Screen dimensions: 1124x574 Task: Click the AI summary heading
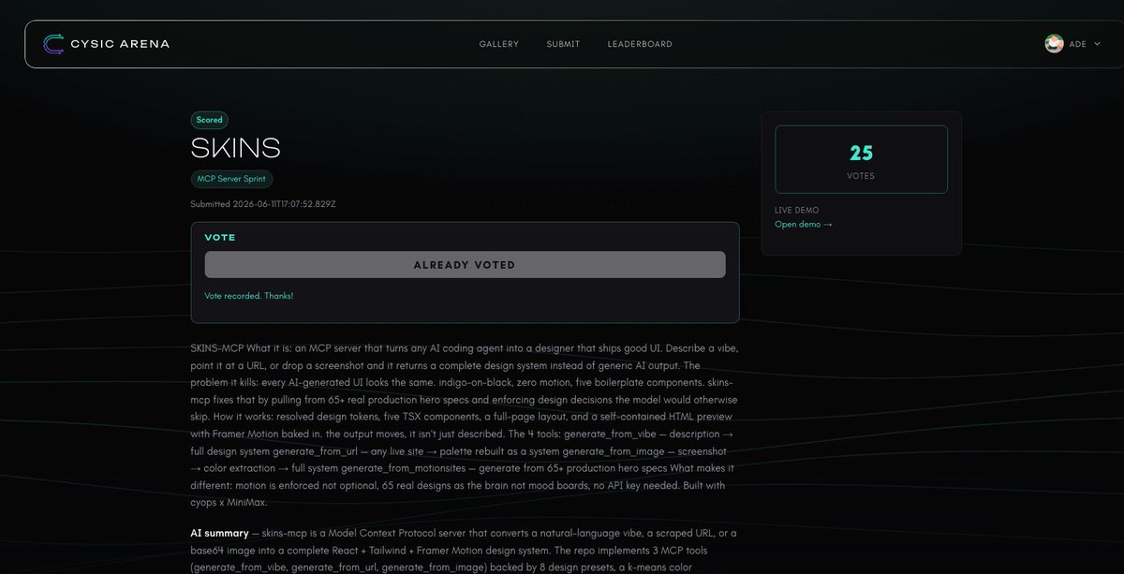click(219, 533)
